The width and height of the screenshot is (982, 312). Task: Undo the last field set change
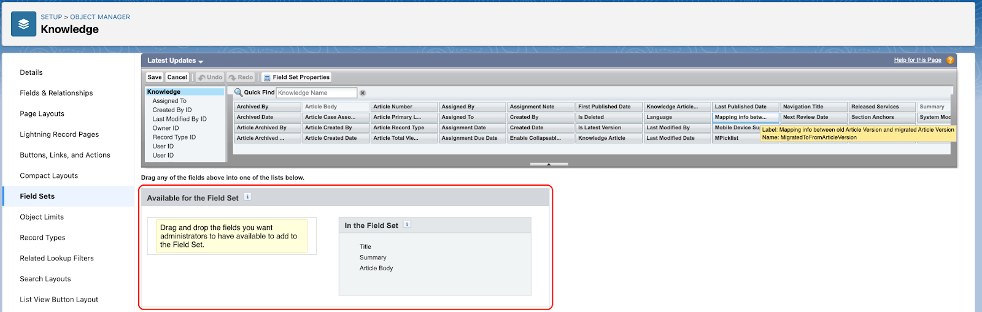click(211, 77)
